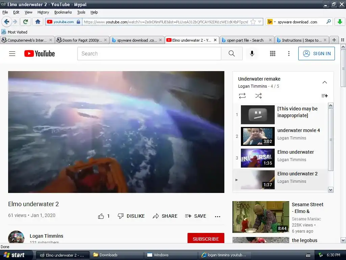Open the Tools menu
This screenshot has height=260, width=346.
[81, 12]
